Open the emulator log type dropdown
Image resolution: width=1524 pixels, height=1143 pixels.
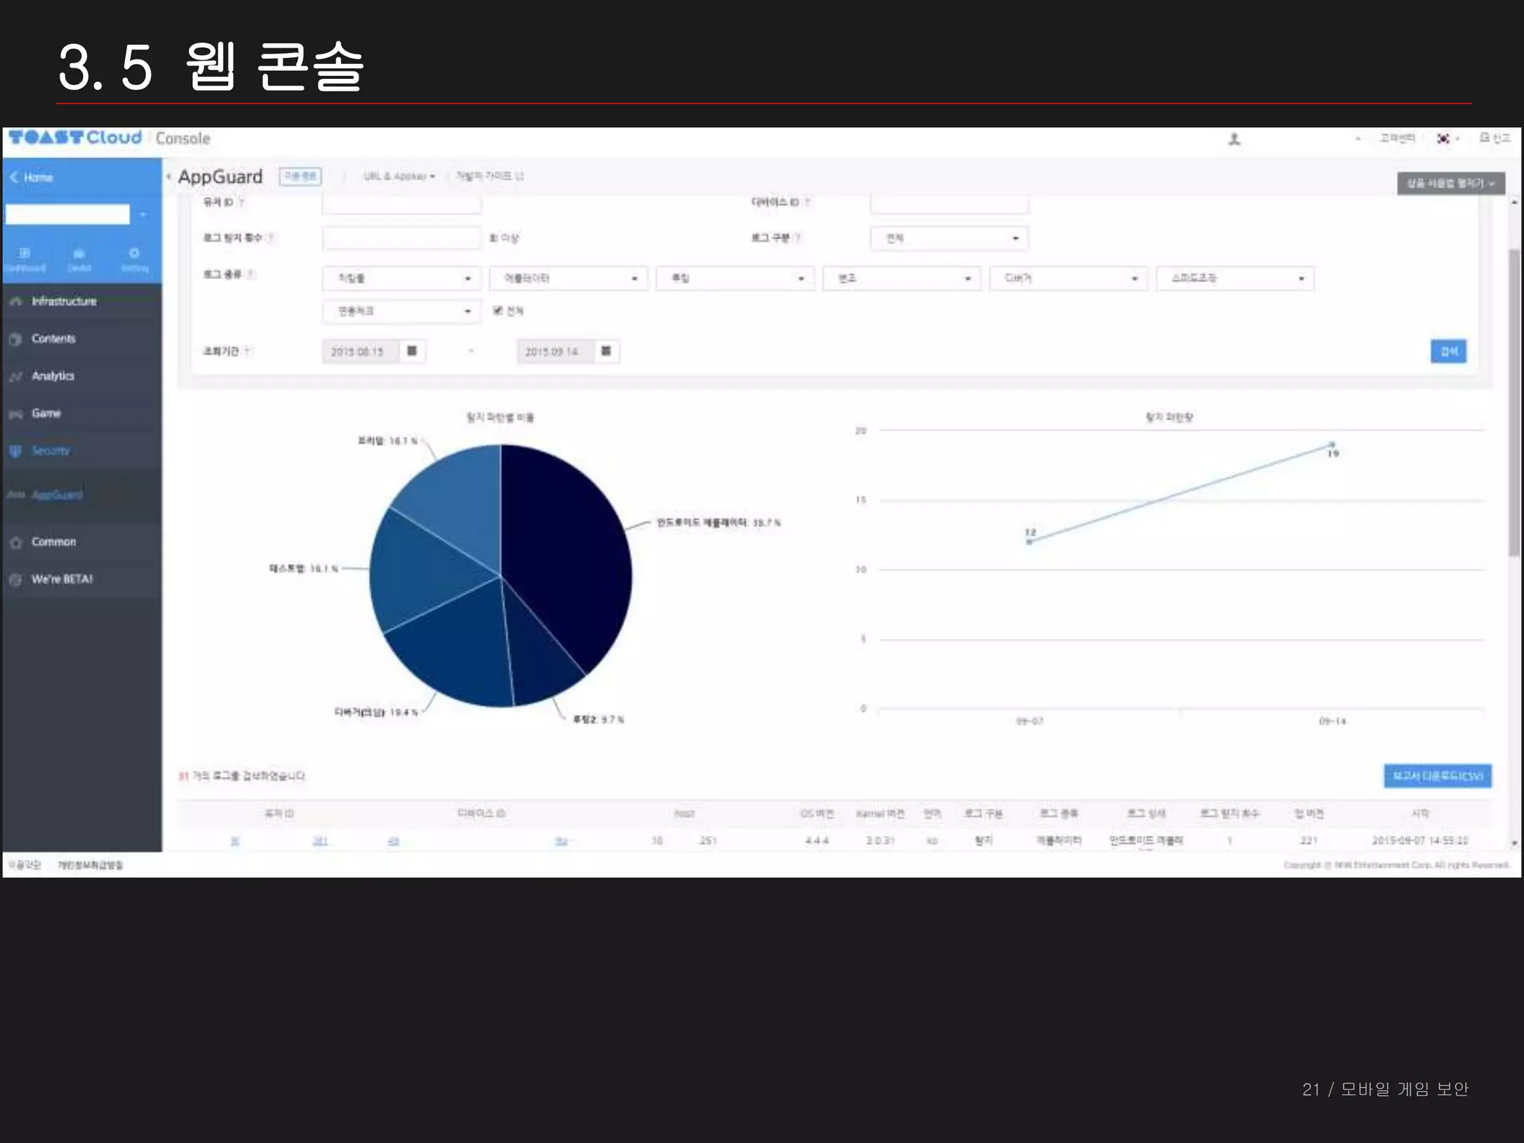569,278
